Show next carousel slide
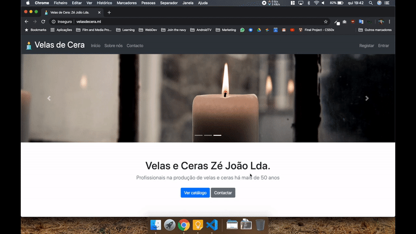 pyautogui.click(x=367, y=98)
